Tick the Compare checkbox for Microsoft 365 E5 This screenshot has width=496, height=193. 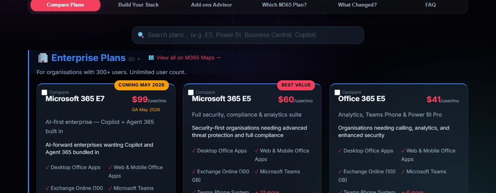(x=191, y=93)
